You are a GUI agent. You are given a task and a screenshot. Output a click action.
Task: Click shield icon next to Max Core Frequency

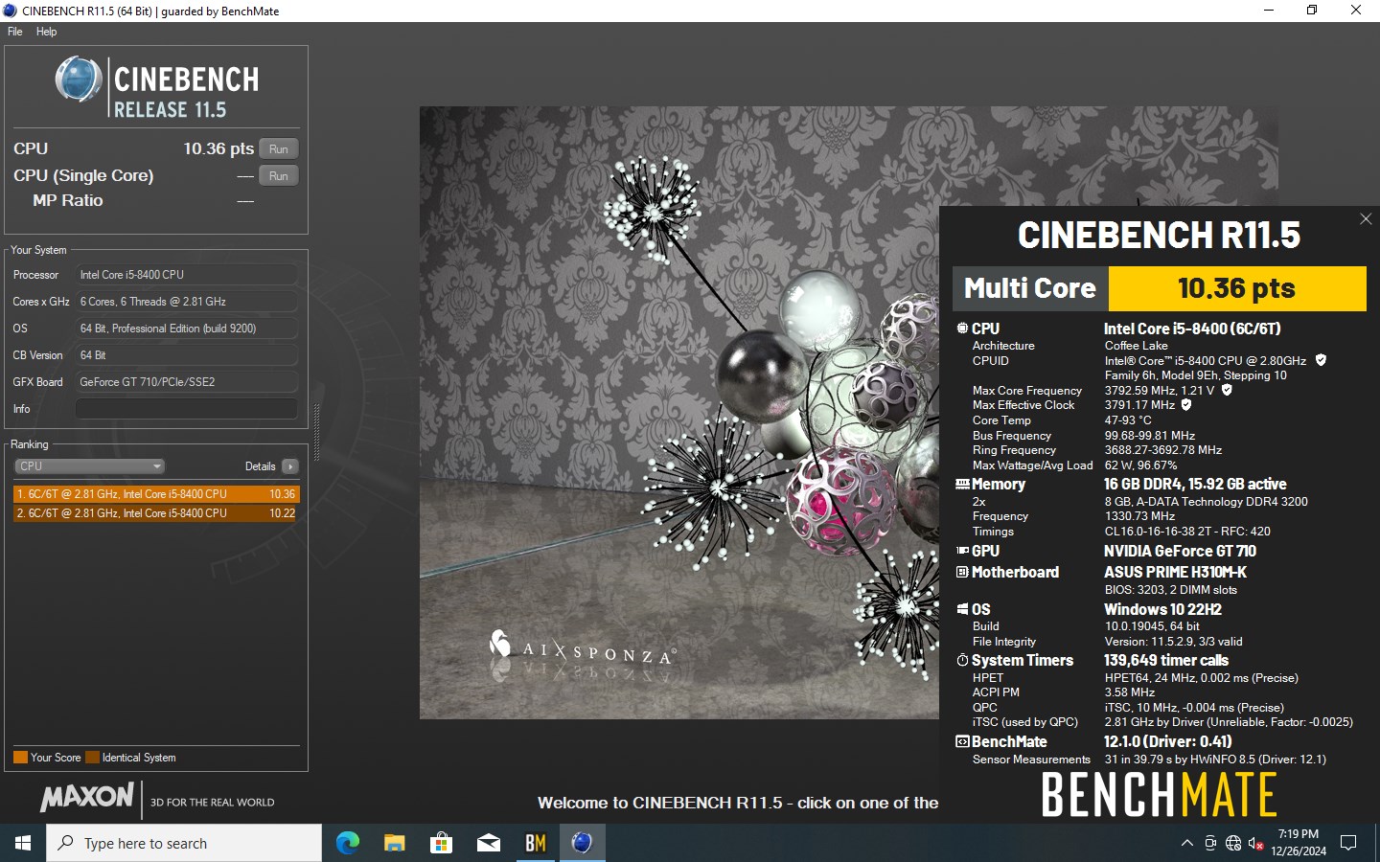click(1227, 390)
